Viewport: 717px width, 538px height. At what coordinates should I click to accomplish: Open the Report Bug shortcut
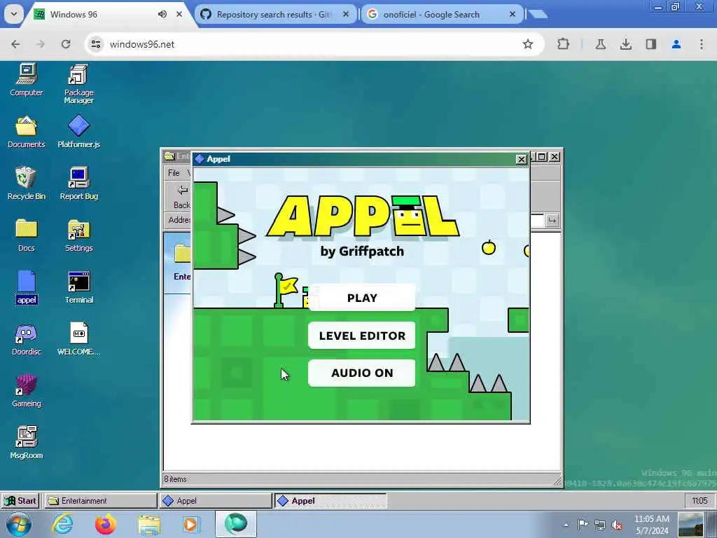pos(78,184)
